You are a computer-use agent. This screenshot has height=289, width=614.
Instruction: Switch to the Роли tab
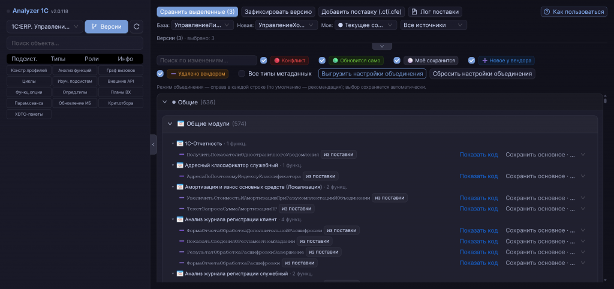point(92,59)
